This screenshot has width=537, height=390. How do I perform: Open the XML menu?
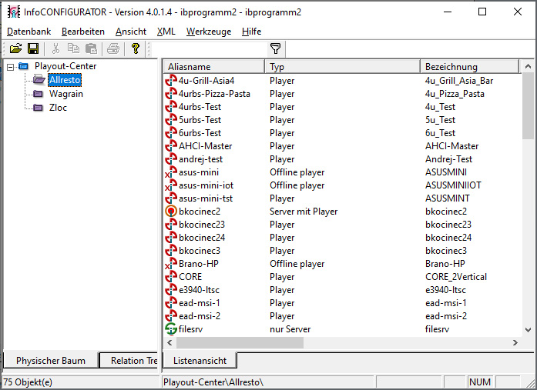[166, 32]
